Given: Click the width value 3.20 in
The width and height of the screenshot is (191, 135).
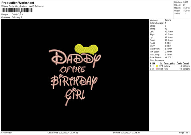Looking at the screenshot, I should pyautogui.click(x=186, y=11).
